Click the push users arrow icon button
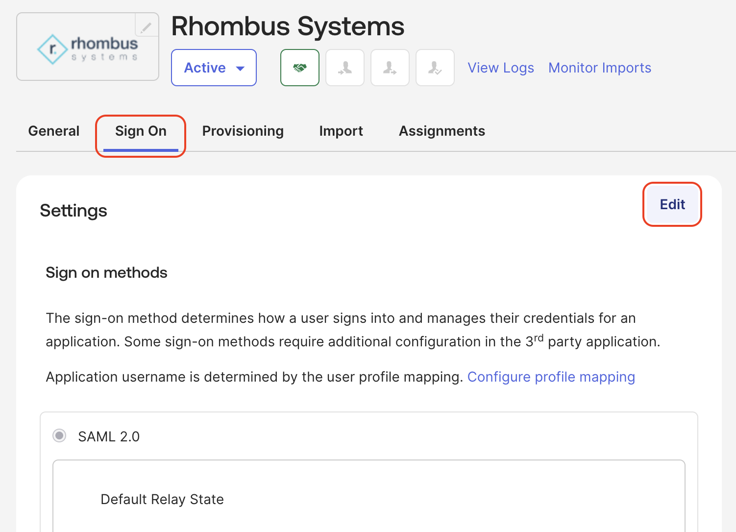 click(390, 68)
